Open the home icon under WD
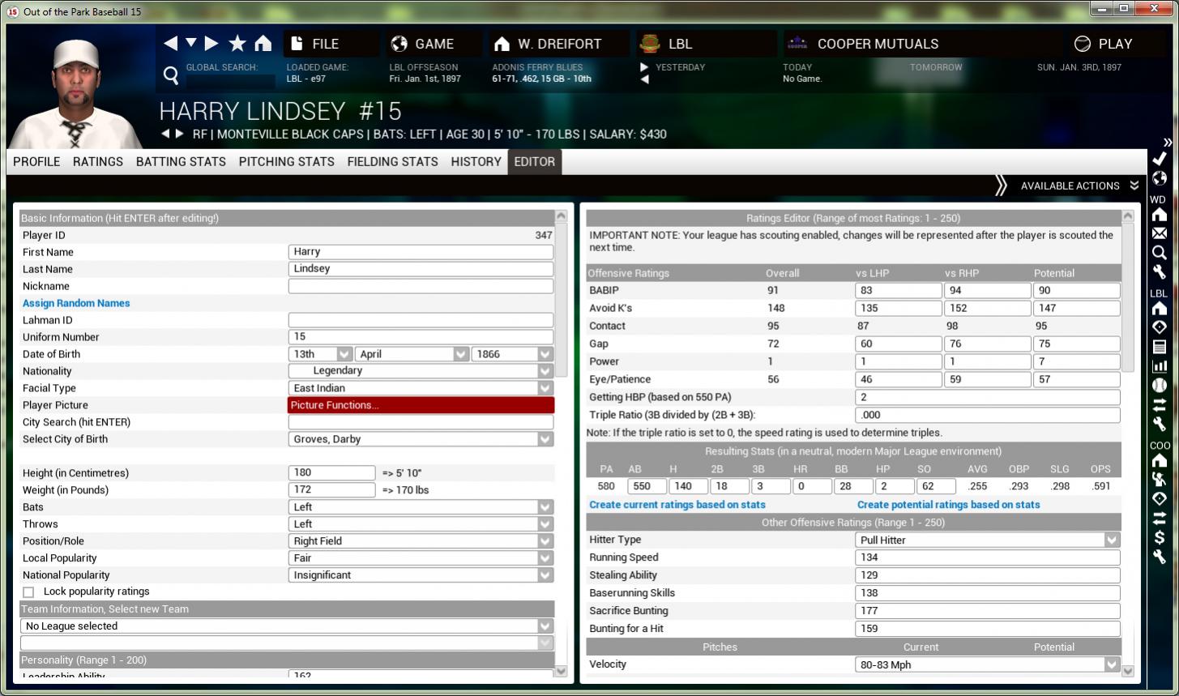This screenshot has height=696, width=1179. pyautogui.click(x=1160, y=215)
